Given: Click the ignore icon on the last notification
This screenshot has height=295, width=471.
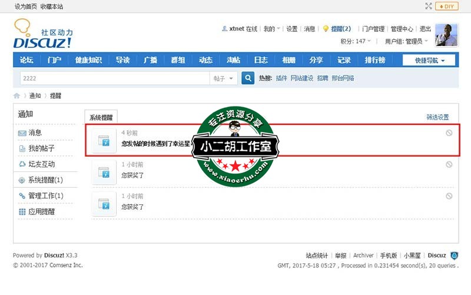Looking at the screenshot, I should (449, 196).
